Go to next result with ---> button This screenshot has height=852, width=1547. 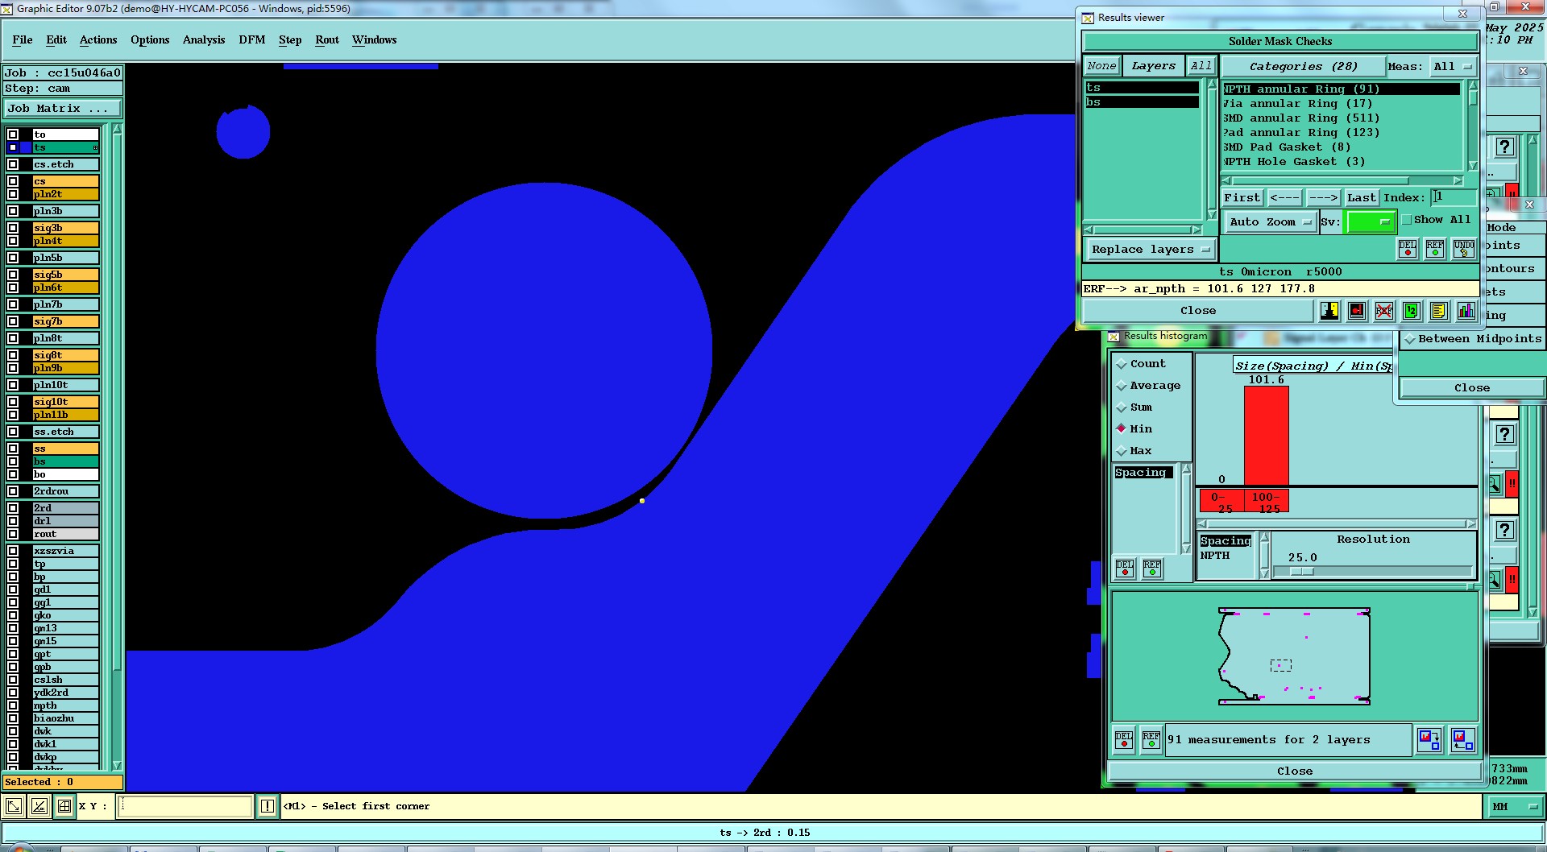(1323, 198)
